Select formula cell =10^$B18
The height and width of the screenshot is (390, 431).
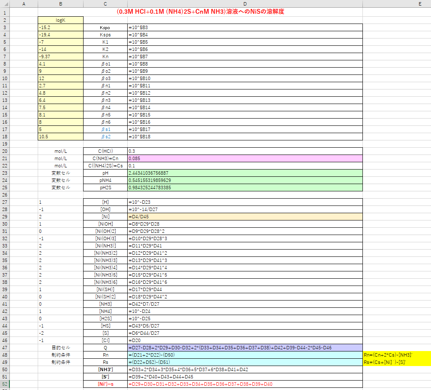click(245, 137)
